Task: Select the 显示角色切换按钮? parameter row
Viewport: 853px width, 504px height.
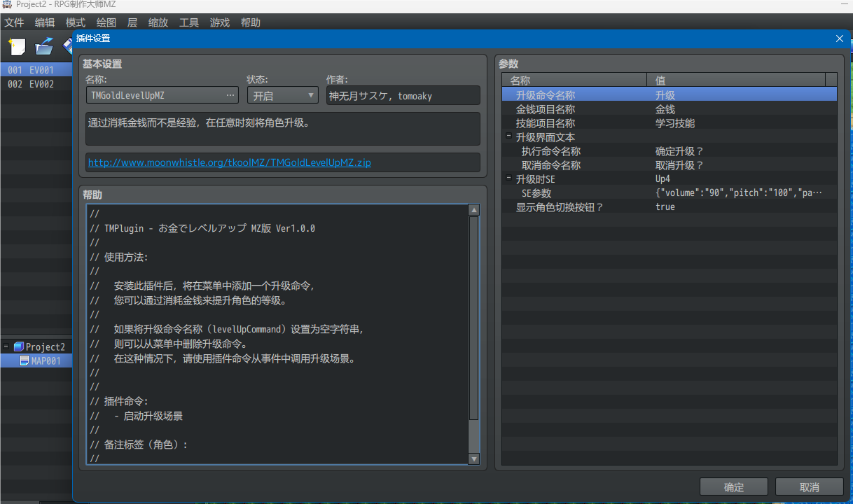Action: coord(670,207)
